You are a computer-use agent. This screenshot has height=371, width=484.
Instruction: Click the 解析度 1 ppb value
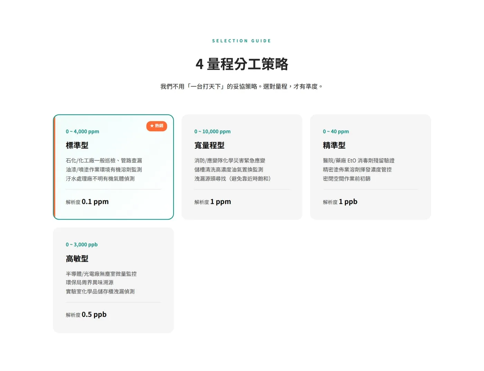coord(340,202)
